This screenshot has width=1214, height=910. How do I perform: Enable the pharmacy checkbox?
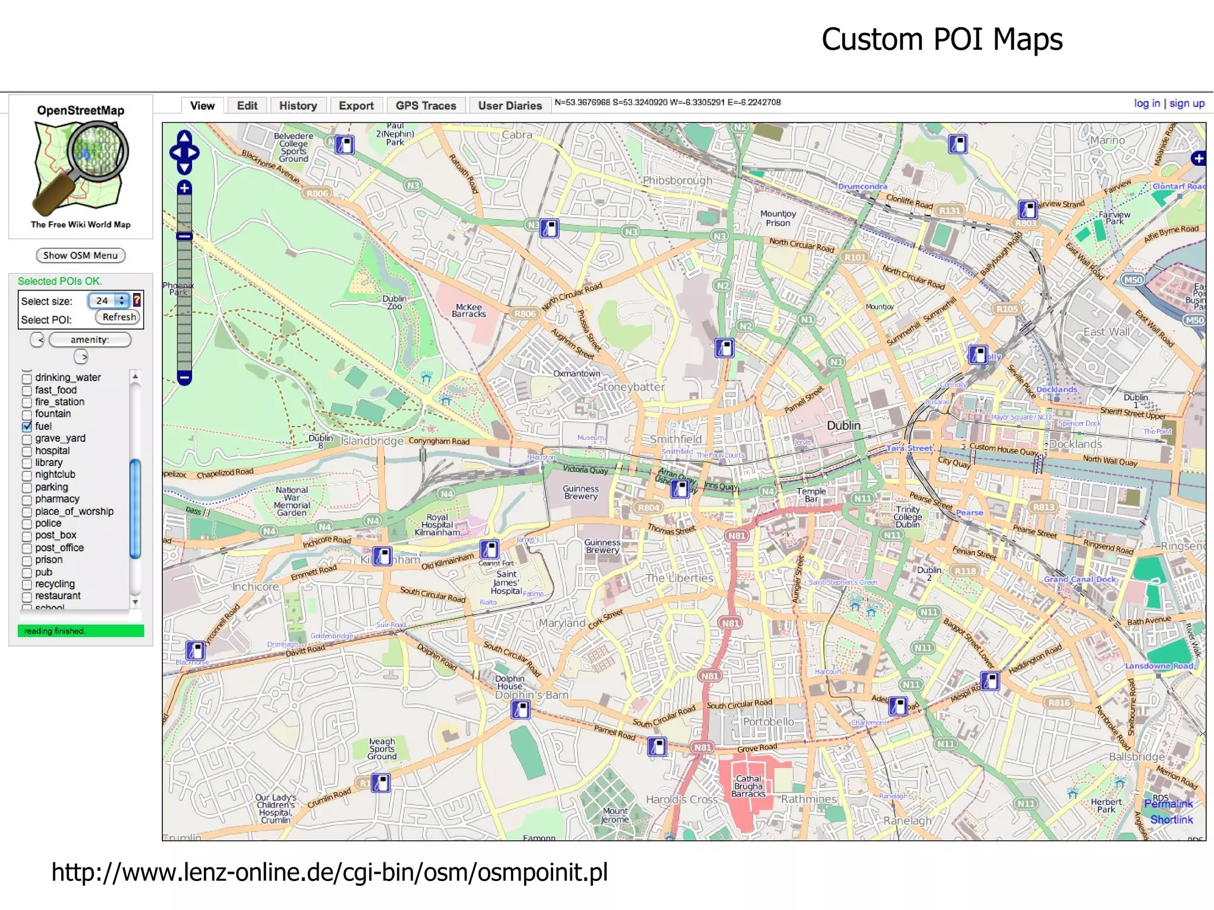27,499
